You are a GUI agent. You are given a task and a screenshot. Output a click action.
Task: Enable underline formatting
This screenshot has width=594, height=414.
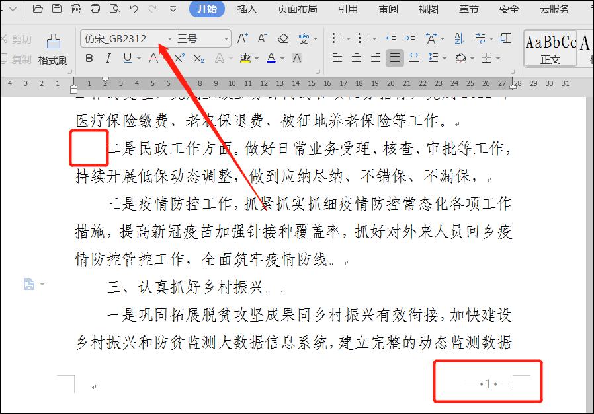[x=126, y=58]
